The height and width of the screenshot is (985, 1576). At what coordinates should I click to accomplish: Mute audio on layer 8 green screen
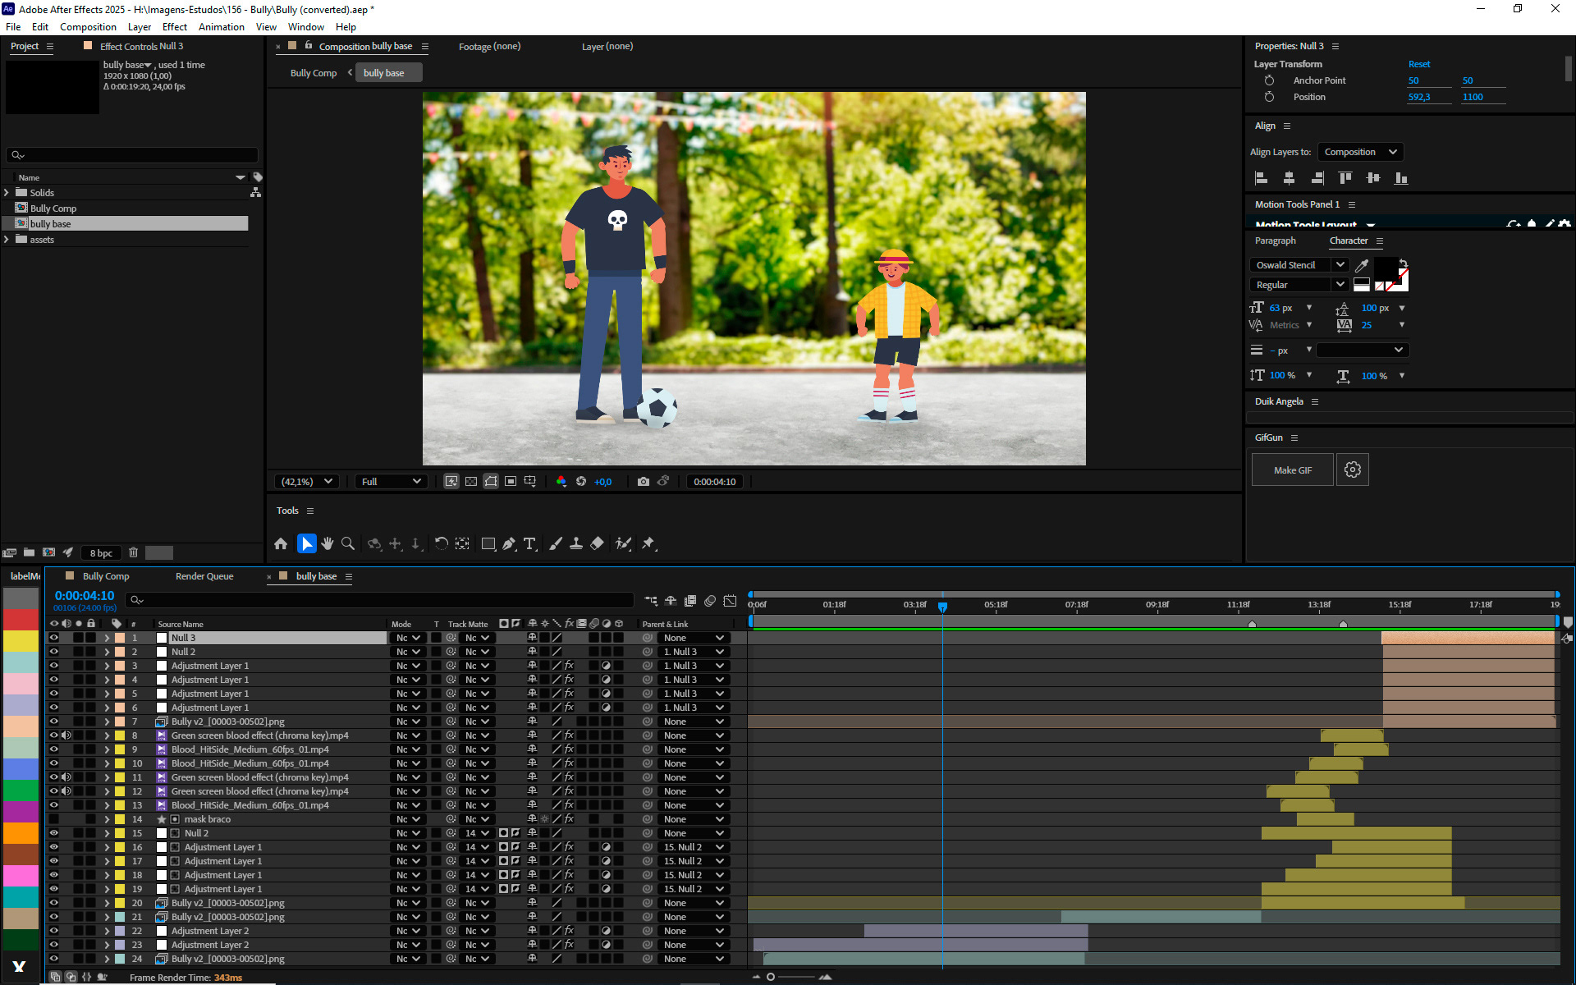66,735
